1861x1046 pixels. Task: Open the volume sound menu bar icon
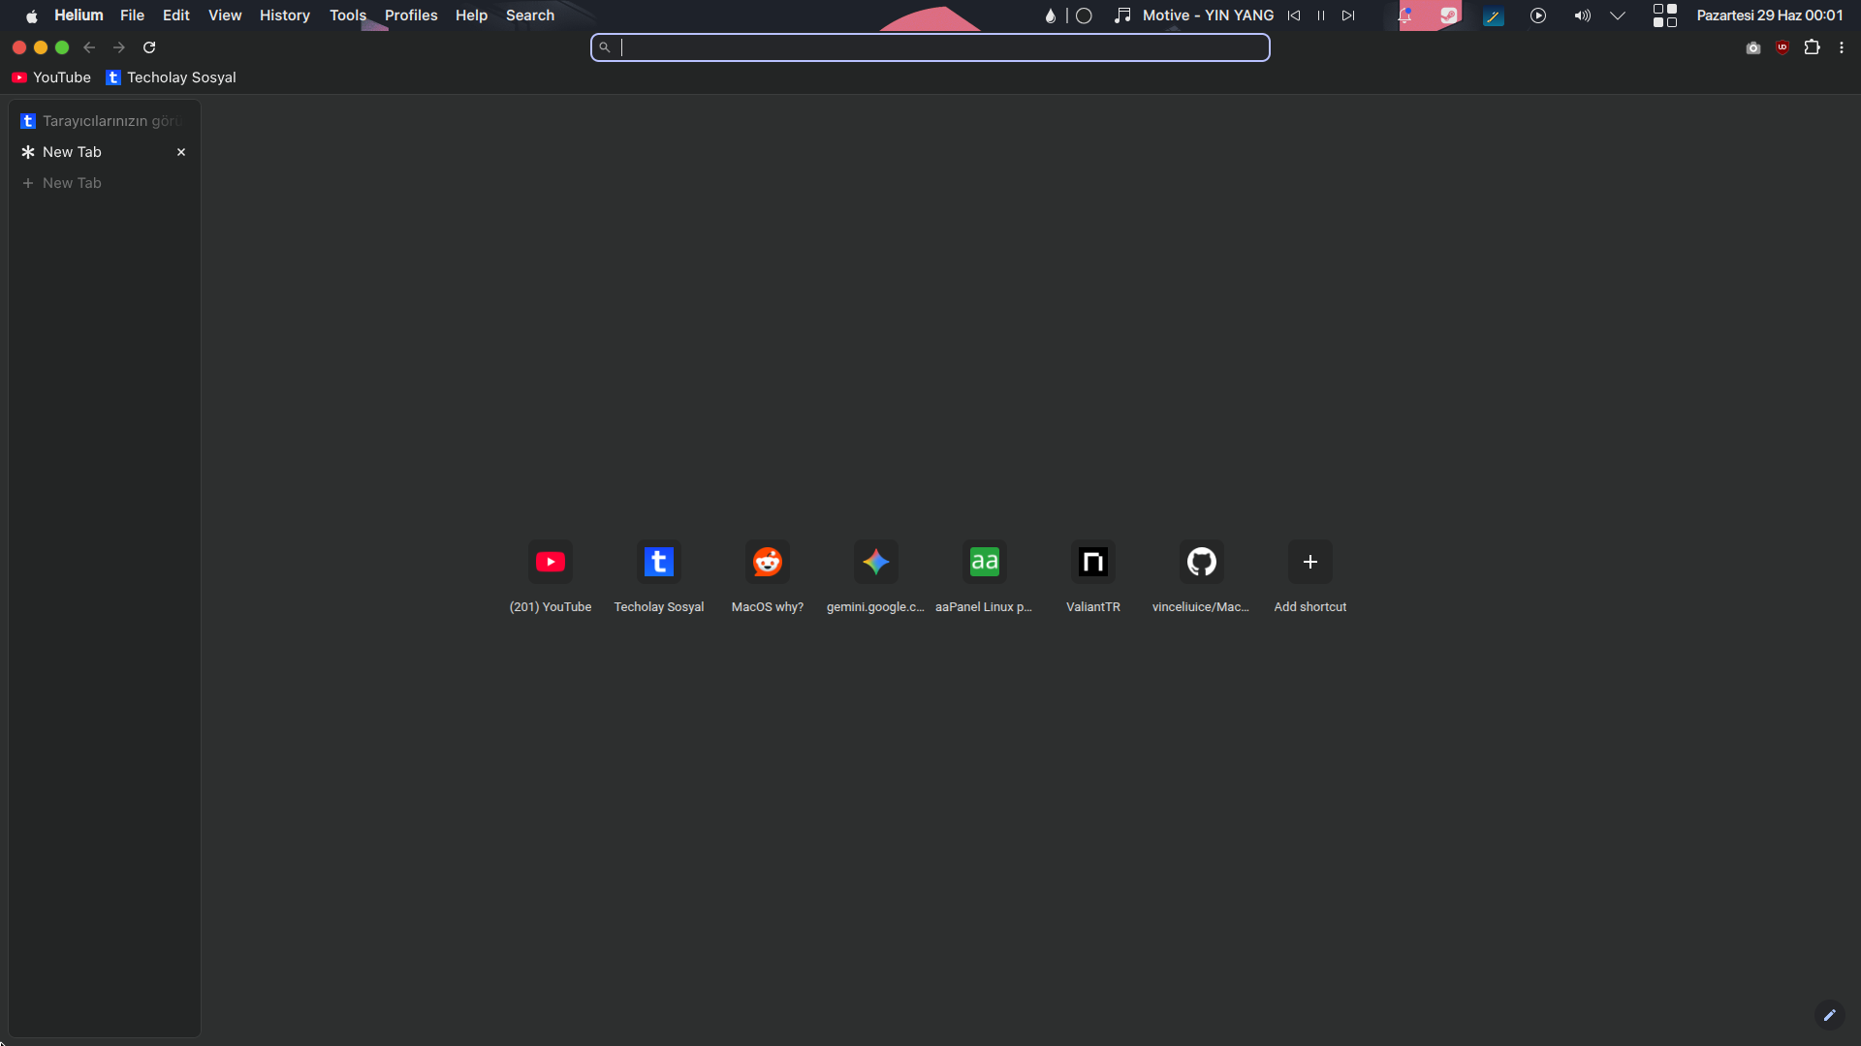pos(1582,15)
